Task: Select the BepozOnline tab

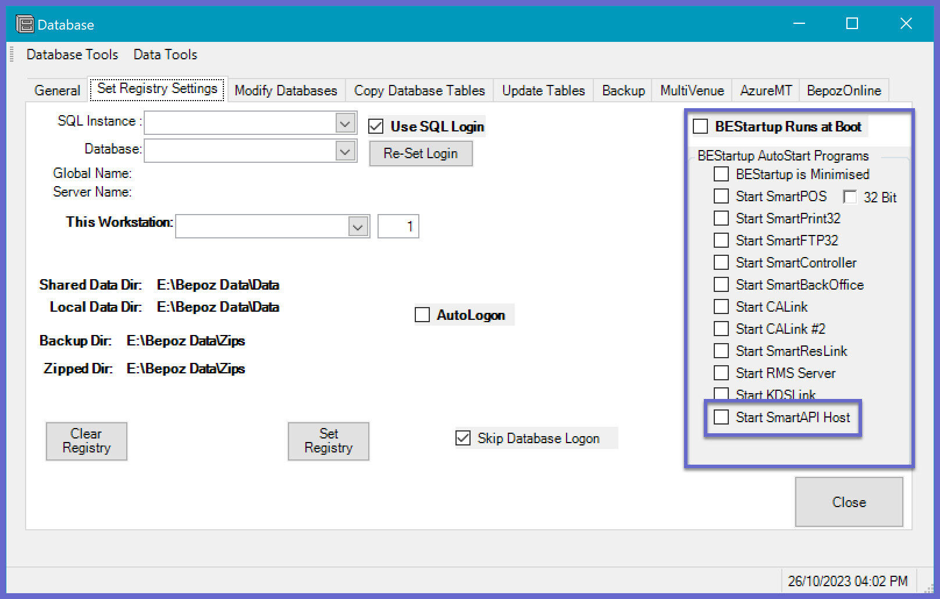Action: (x=844, y=91)
